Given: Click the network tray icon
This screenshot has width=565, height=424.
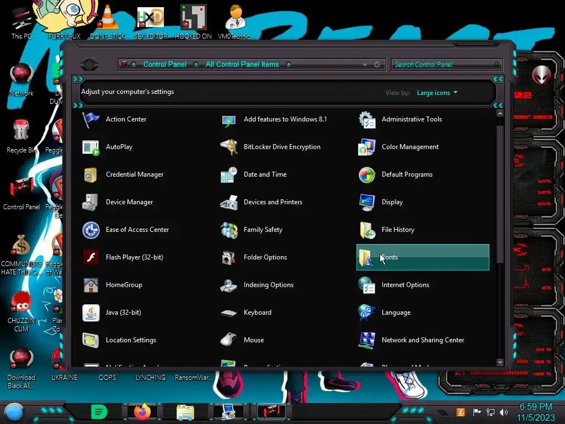Looking at the screenshot, I should pos(491,412).
